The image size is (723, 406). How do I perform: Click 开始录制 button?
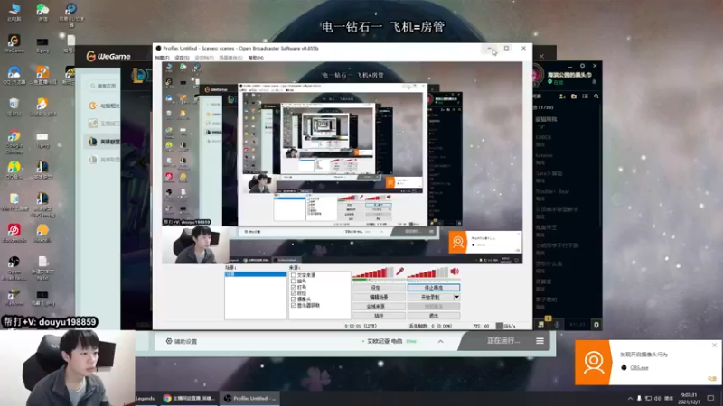(x=430, y=297)
